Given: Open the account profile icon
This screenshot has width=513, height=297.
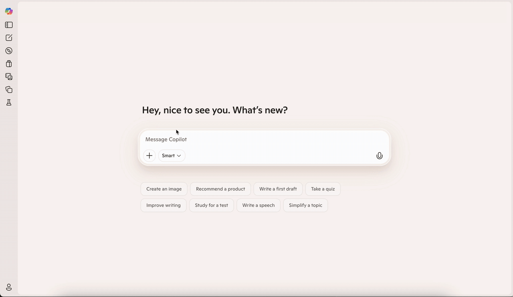Looking at the screenshot, I should click(9, 287).
